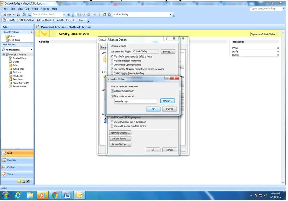Open Inbox under Favorite Folders
Viewport: 288px width, 201px height.
click(10, 36)
